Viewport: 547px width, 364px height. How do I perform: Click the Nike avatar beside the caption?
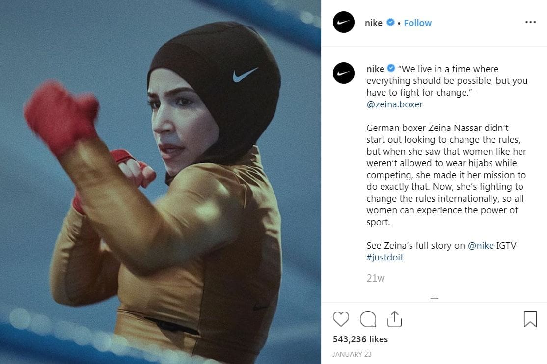point(344,73)
